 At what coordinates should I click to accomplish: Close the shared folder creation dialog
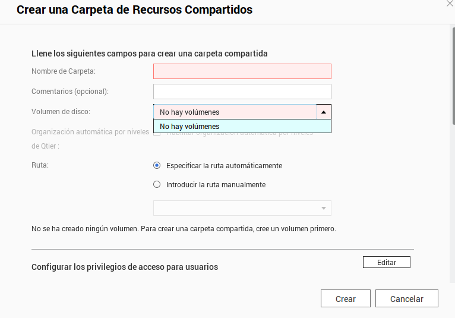[x=450, y=3]
